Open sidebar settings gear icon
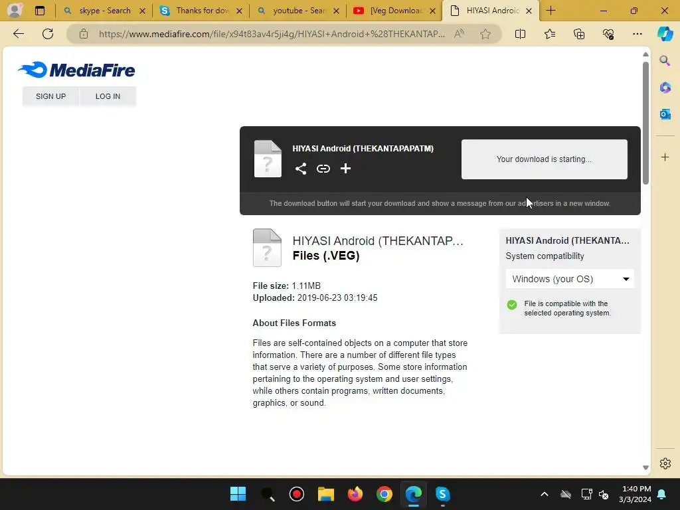This screenshot has height=510, width=680. click(x=665, y=463)
